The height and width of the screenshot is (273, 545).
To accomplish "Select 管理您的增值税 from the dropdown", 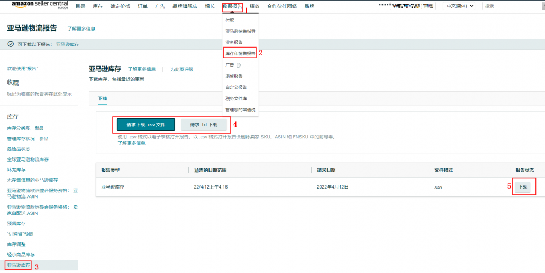I will (x=240, y=110).
